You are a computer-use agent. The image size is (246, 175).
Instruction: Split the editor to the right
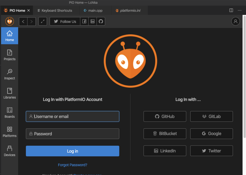pyautogui.click(x=231, y=10)
